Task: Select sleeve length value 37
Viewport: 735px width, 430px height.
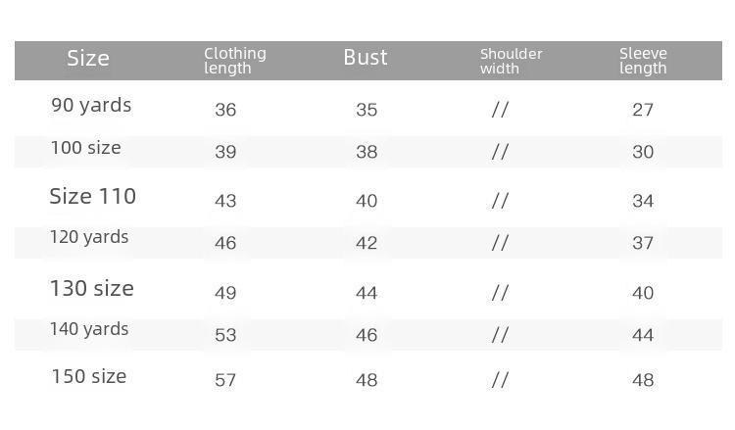Action: (643, 243)
